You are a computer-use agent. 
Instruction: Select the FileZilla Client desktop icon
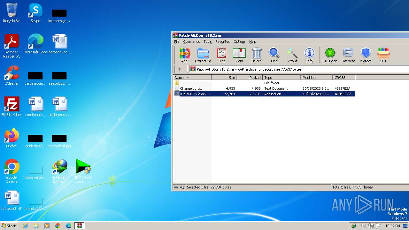pyautogui.click(x=12, y=107)
